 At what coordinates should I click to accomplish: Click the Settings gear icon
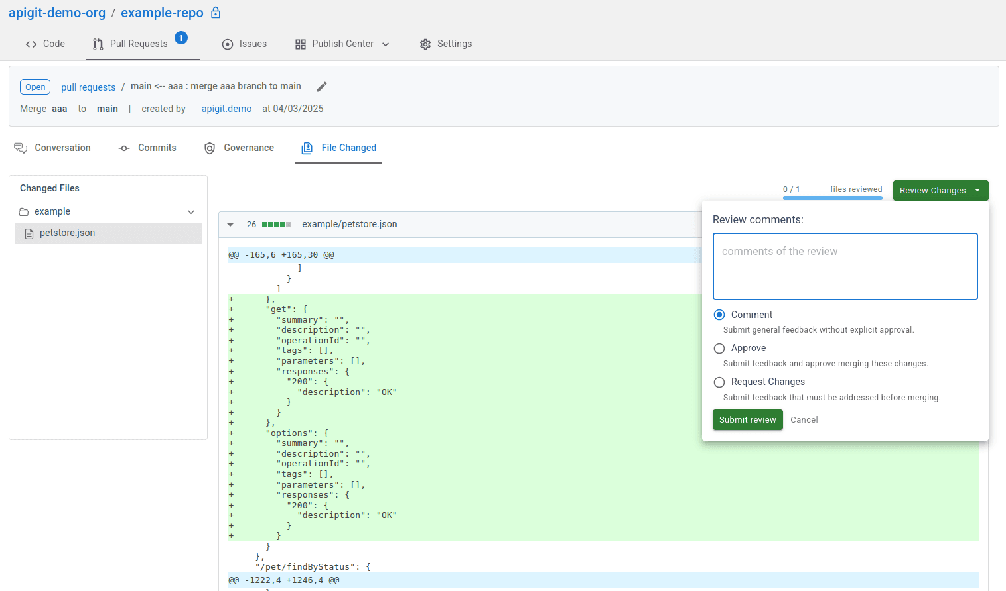click(x=425, y=44)
